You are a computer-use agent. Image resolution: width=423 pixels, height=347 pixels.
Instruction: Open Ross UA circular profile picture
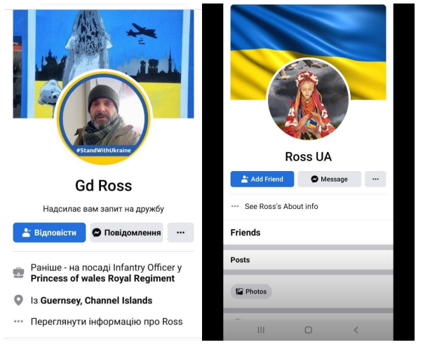pos(309,100)
